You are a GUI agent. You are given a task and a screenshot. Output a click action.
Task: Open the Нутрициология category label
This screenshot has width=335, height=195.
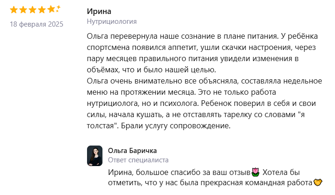tap(112, 22)
